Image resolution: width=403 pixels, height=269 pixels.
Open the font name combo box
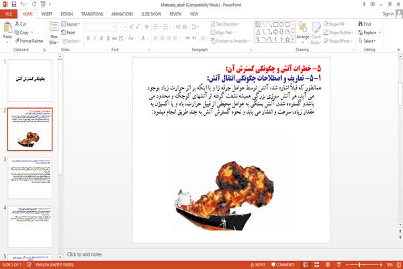[x=100, y=27]
